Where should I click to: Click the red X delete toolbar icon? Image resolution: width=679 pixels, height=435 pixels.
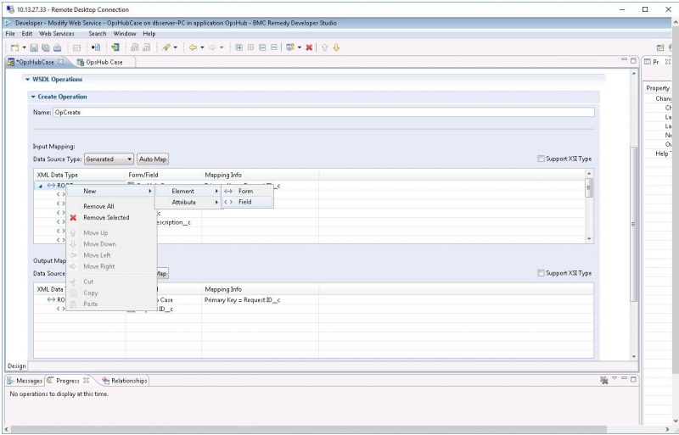click(x=309, y=47)
